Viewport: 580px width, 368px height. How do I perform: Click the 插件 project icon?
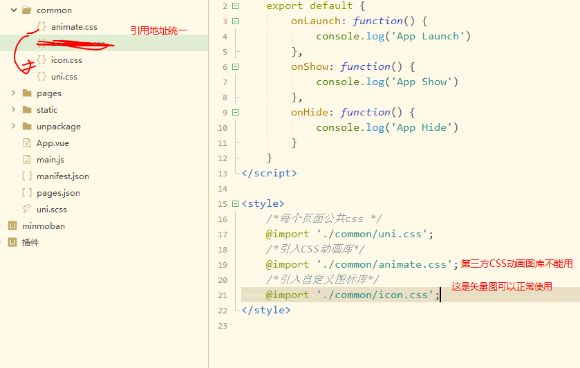(x=12, y=242)
